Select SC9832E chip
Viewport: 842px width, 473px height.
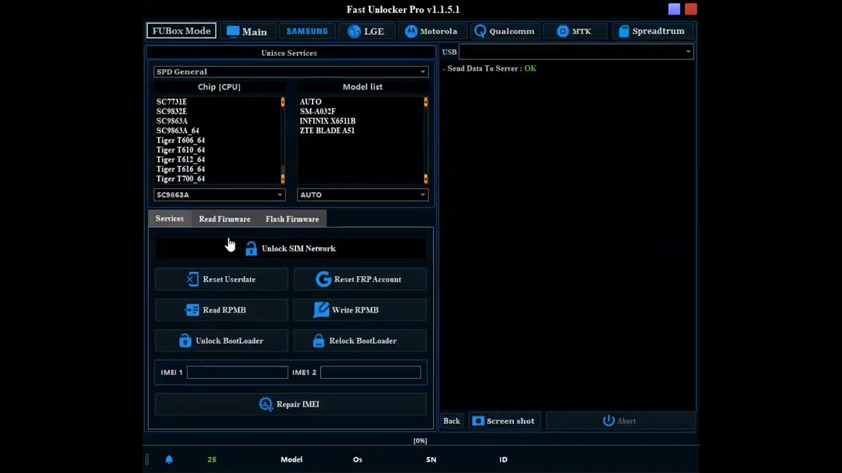tap(172, 112)
